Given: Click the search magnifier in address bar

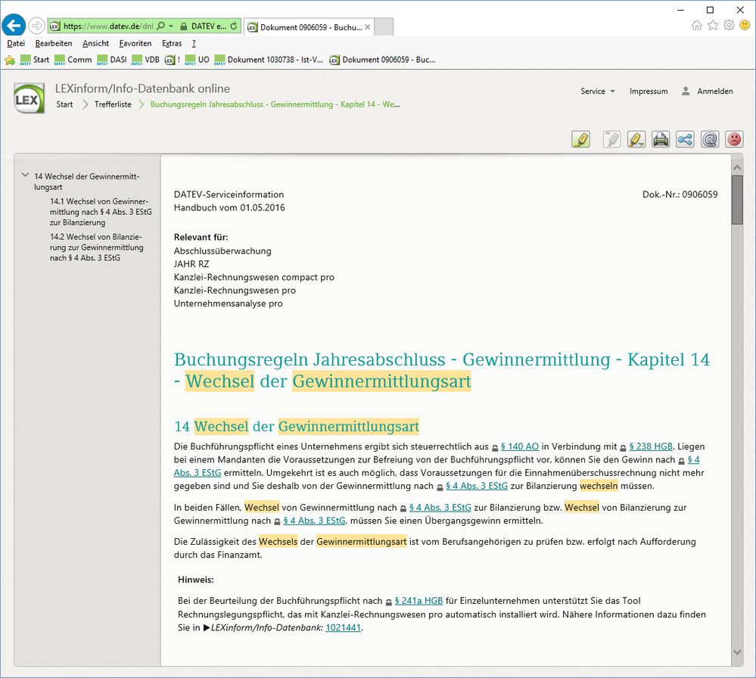Looking at the screenshot, I should click(x=161, y=26).
